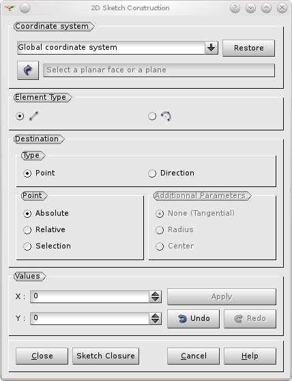Select the Direction destination type
Image resolution: width=292 pixels, height=381 pixels.
click(171, 173)
